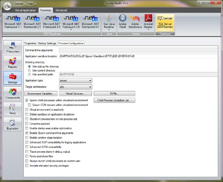Enable Shutdown process tree on root exit
Screen dimensions: 223x182
27,119
